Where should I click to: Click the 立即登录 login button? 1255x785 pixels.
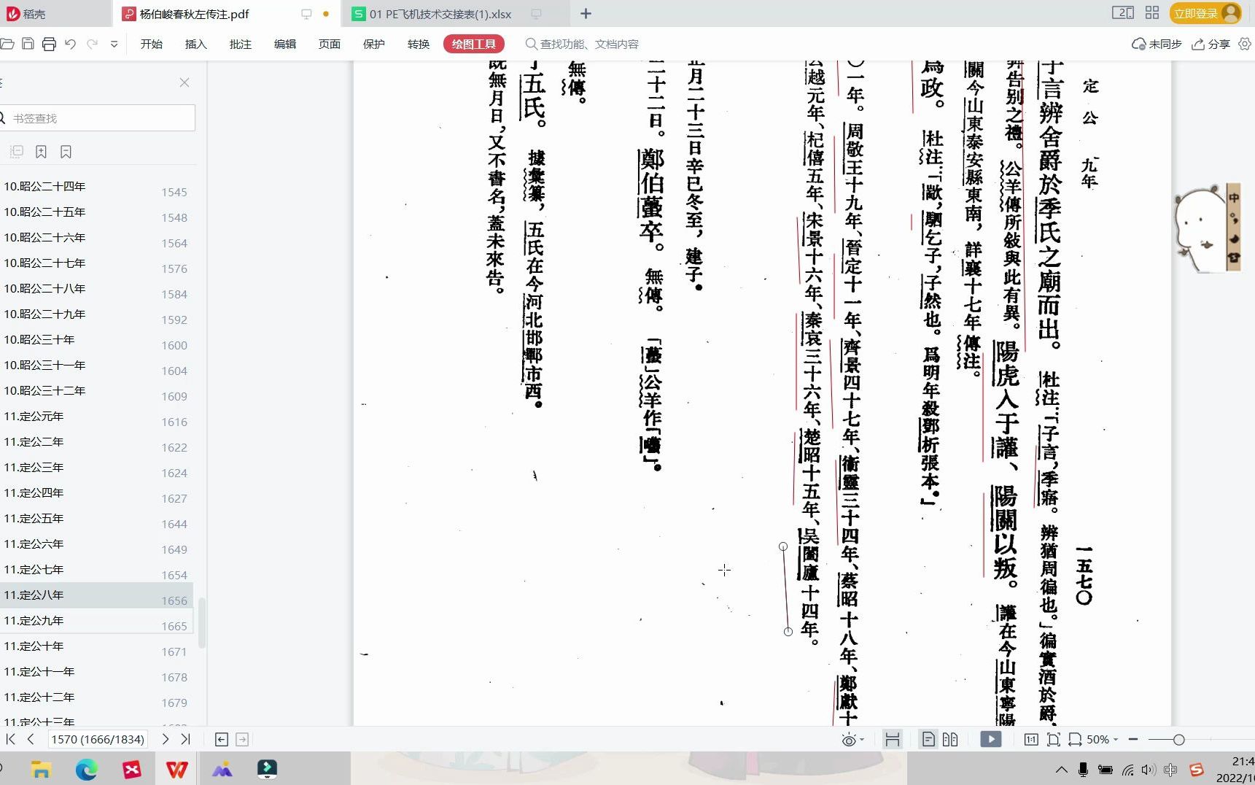(x=1205, y=13)
